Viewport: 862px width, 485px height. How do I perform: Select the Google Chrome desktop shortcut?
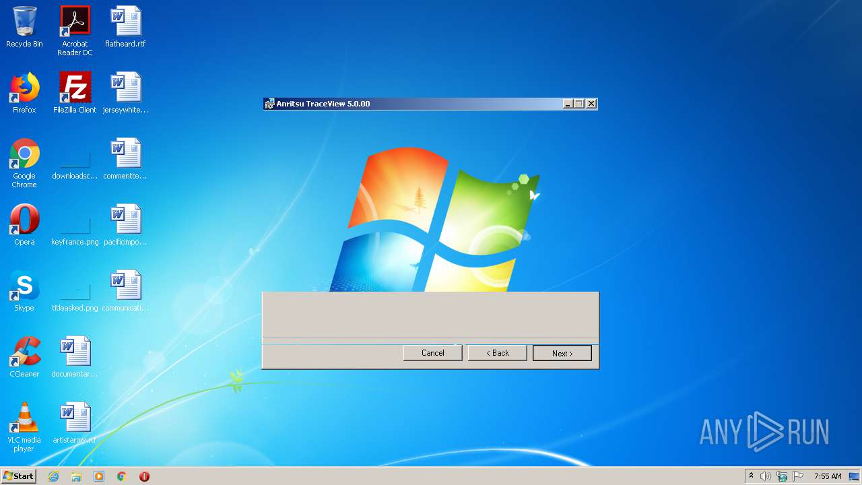click(24, 163)
